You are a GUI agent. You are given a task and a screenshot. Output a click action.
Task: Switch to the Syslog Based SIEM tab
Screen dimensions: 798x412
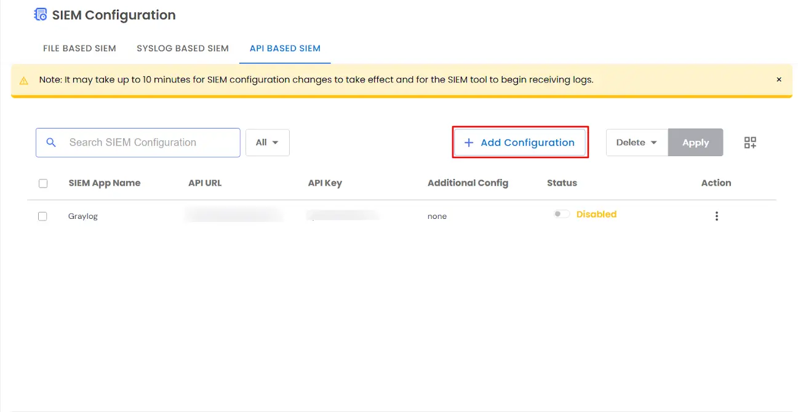(182, 48)
